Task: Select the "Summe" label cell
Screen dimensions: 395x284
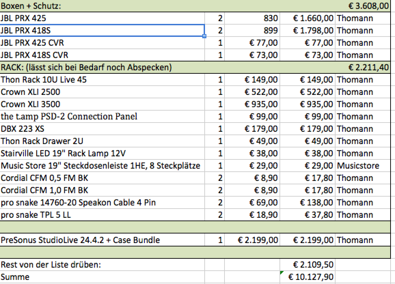Action: tap(102, 277)
